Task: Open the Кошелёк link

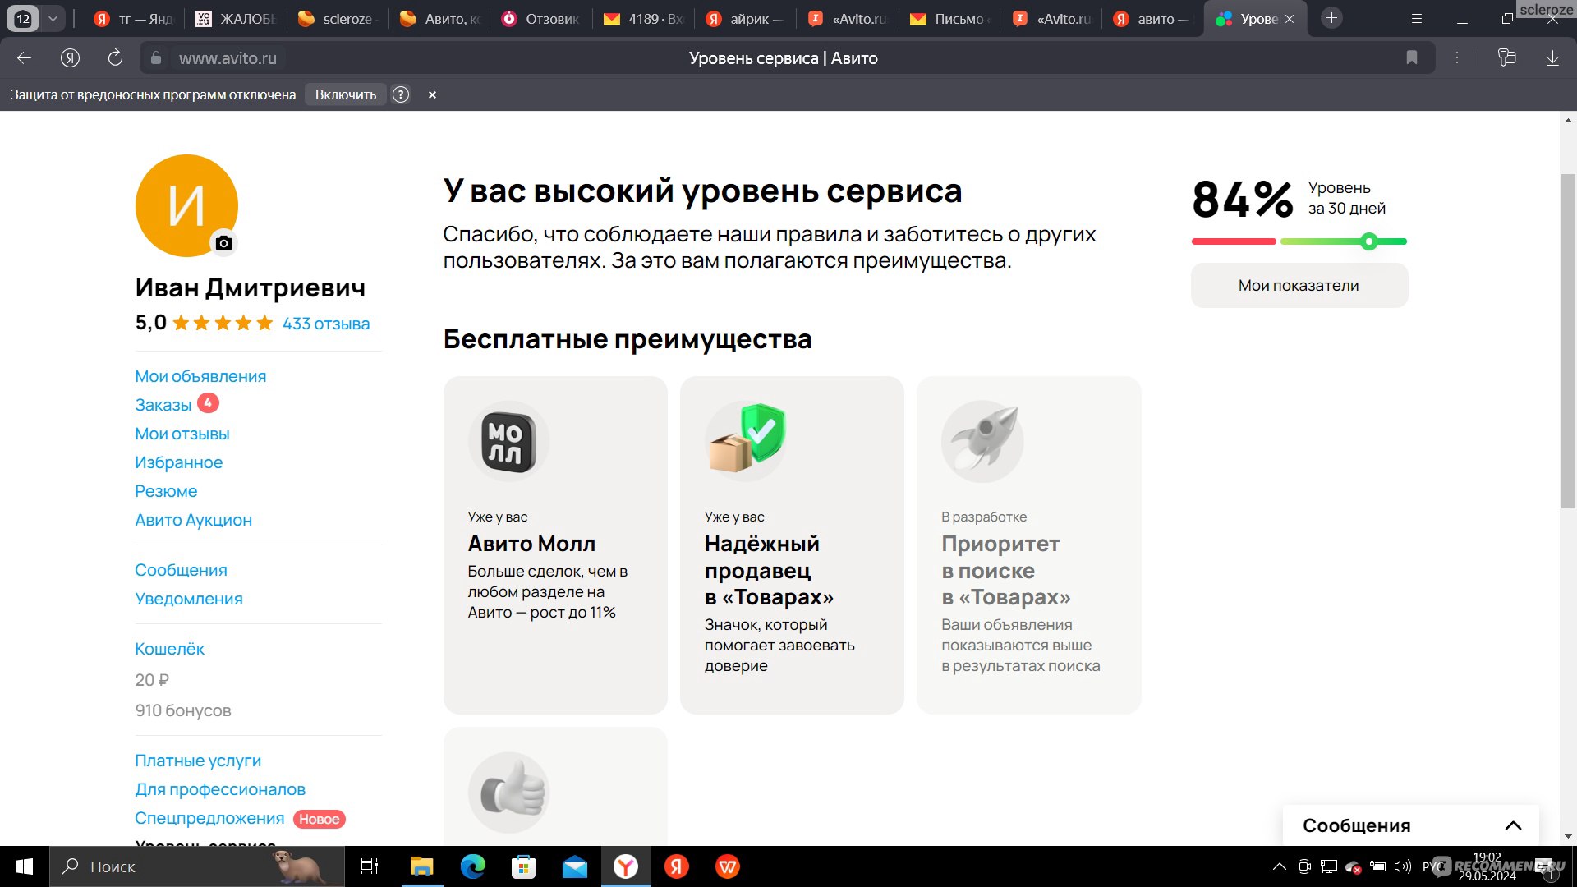Action: (169, 649)
